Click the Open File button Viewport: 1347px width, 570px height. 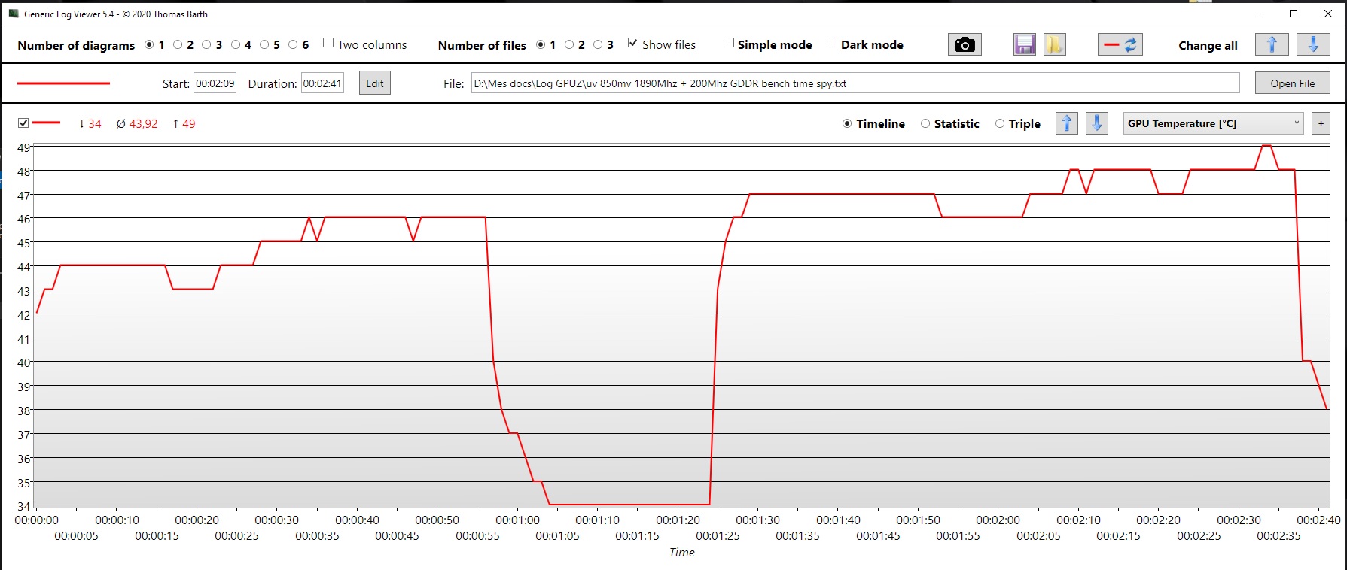pyautogui.click(x=1293, y=83)
